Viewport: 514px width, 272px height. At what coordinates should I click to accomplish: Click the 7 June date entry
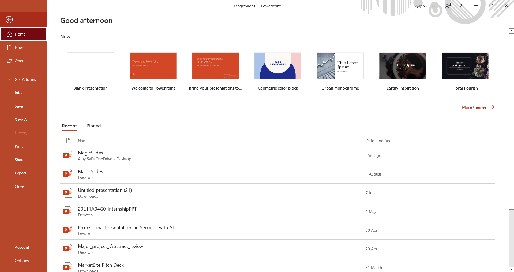(371, 193)
